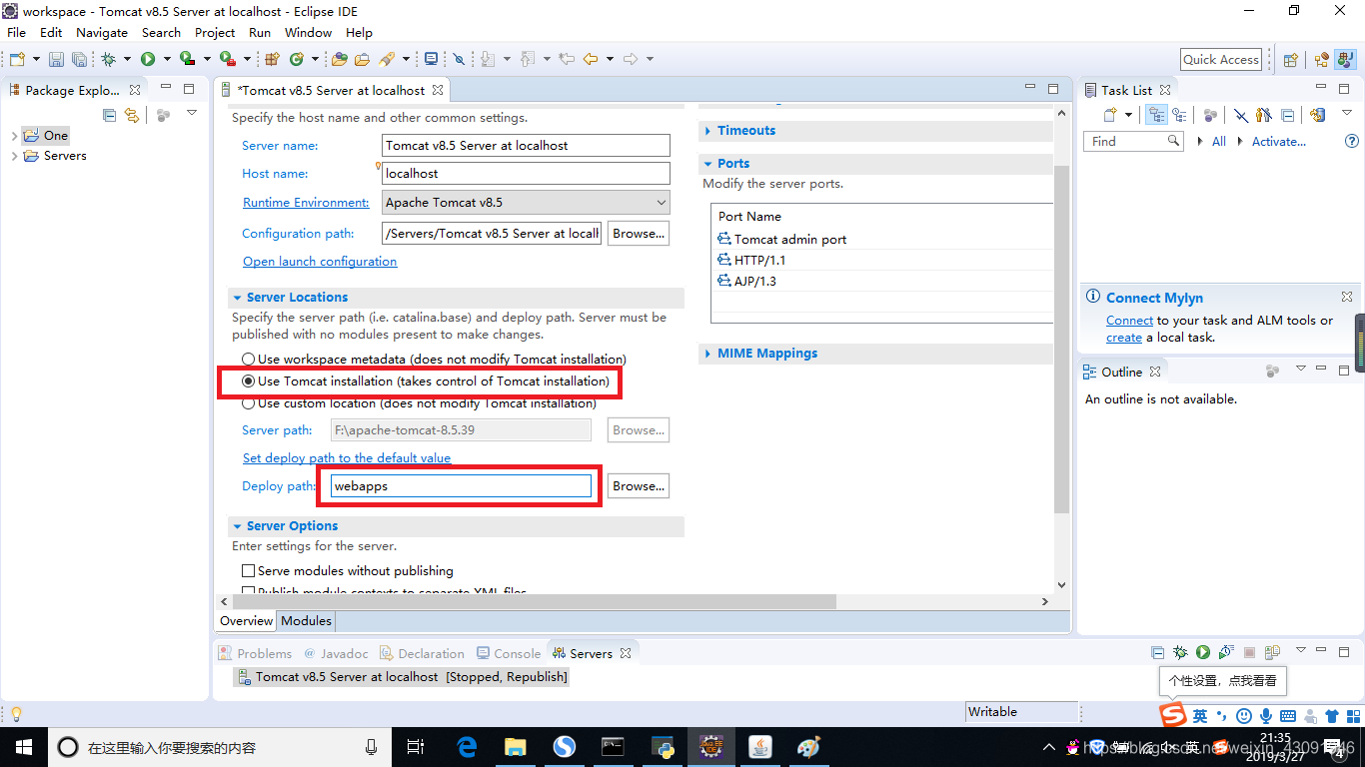Run with the green play toolbar icon
This screenshot has height=767, width=1365.
tap(148, 59)
